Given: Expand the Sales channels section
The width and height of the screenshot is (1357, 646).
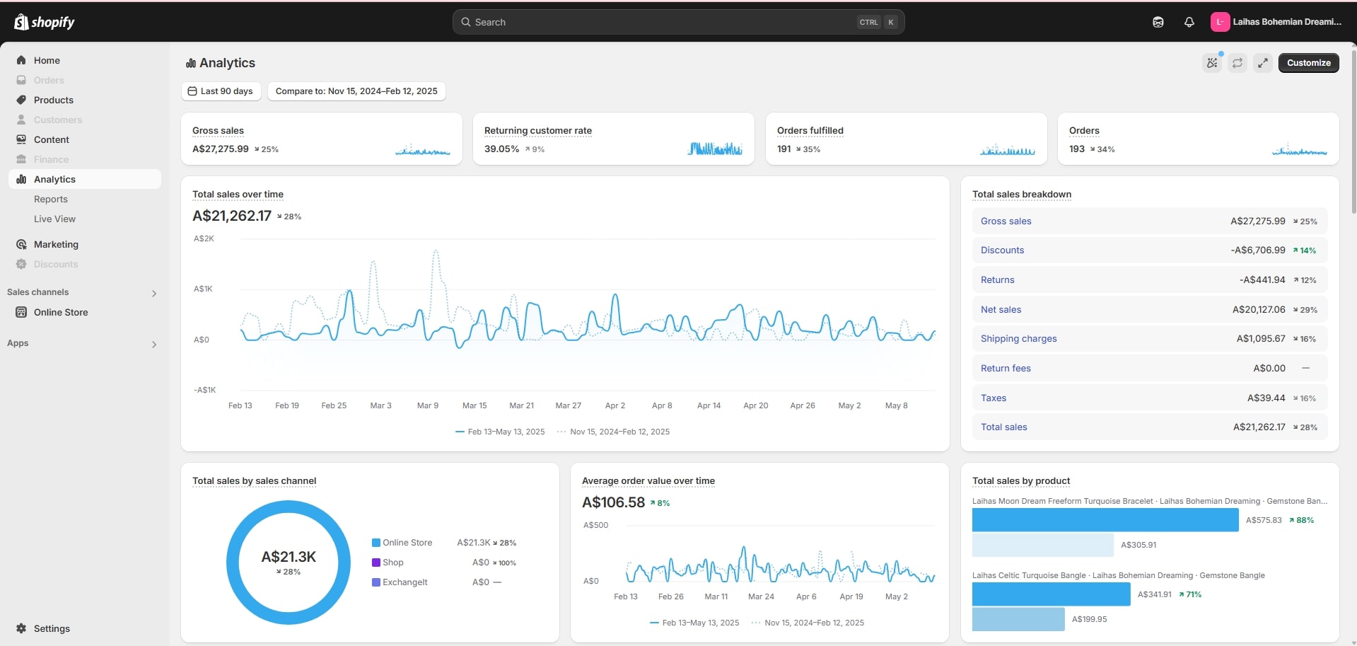Looking at the screenshot, I should click(153, 293).
